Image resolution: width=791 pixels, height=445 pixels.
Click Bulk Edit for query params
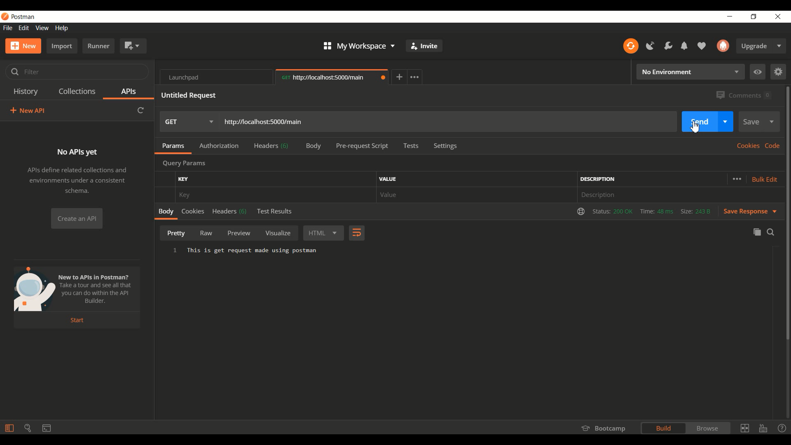click(764, 179)
